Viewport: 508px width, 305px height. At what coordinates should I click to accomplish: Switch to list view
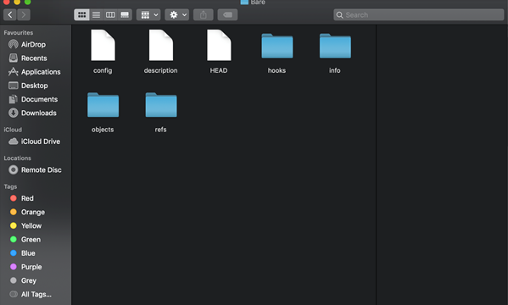(x=96, y=15)
